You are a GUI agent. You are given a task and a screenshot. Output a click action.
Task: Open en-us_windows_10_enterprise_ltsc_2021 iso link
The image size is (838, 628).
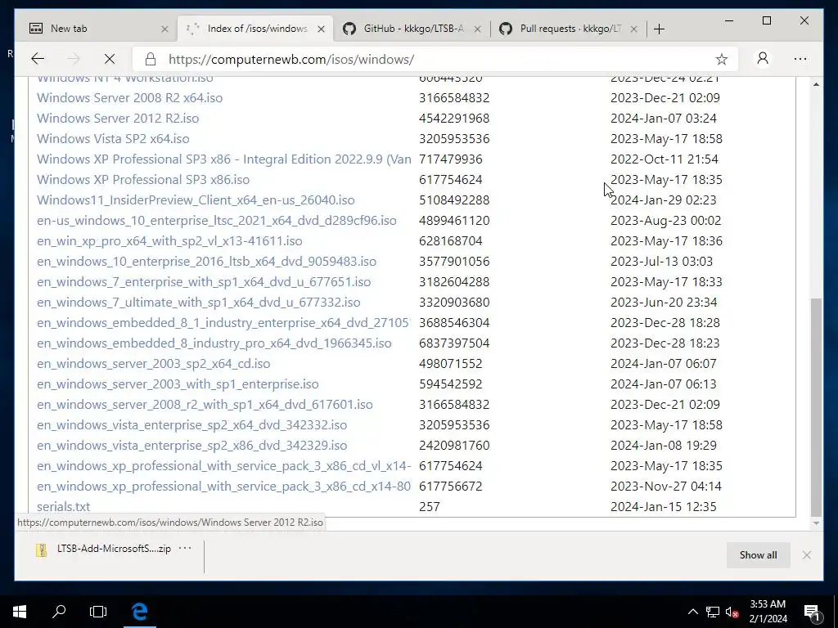pos(216,221)
